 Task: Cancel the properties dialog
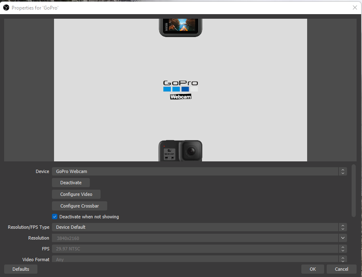click(341, 269)
